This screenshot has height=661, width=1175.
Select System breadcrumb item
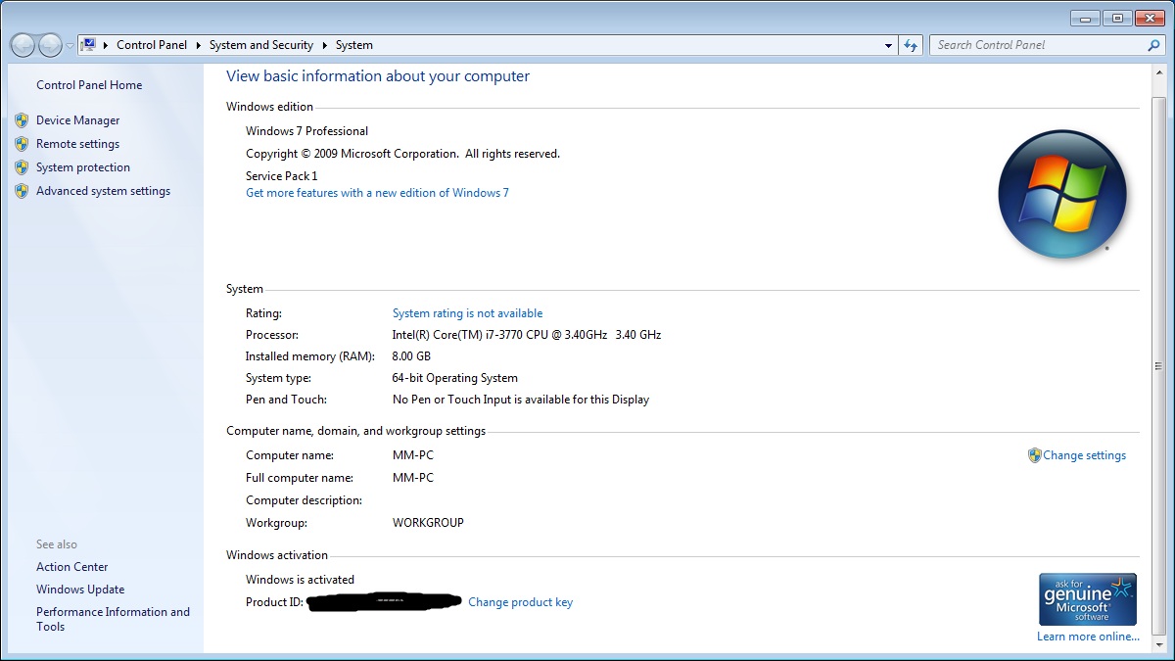pos(353,45)
